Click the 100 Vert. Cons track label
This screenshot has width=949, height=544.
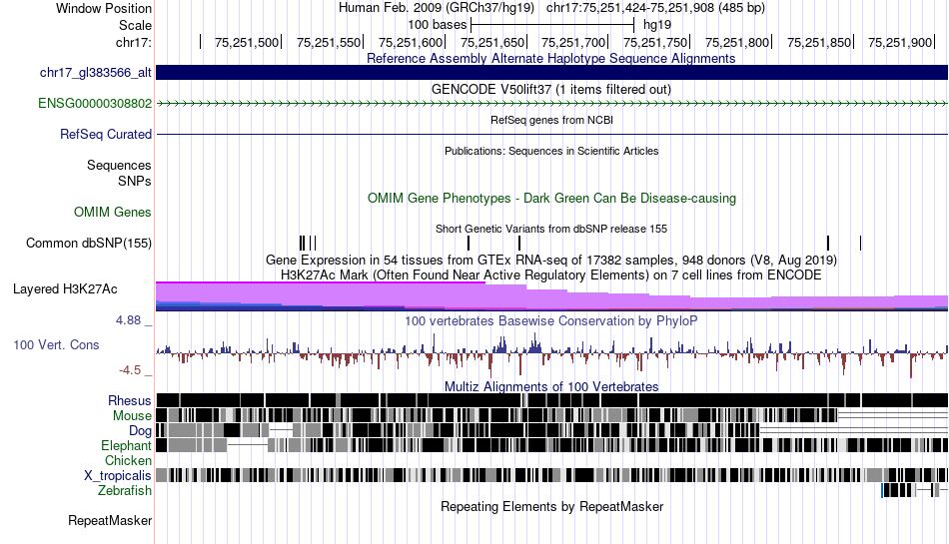click(x=56, y=344)
